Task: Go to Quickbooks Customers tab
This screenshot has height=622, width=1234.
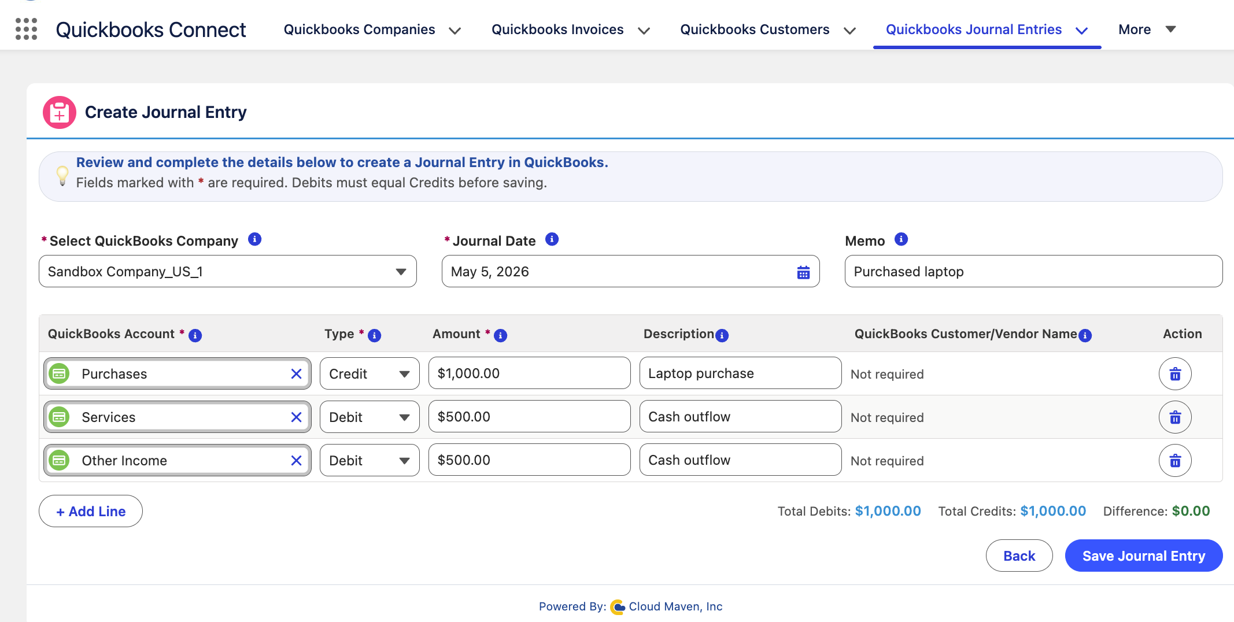Action: [x=755, y=29]
